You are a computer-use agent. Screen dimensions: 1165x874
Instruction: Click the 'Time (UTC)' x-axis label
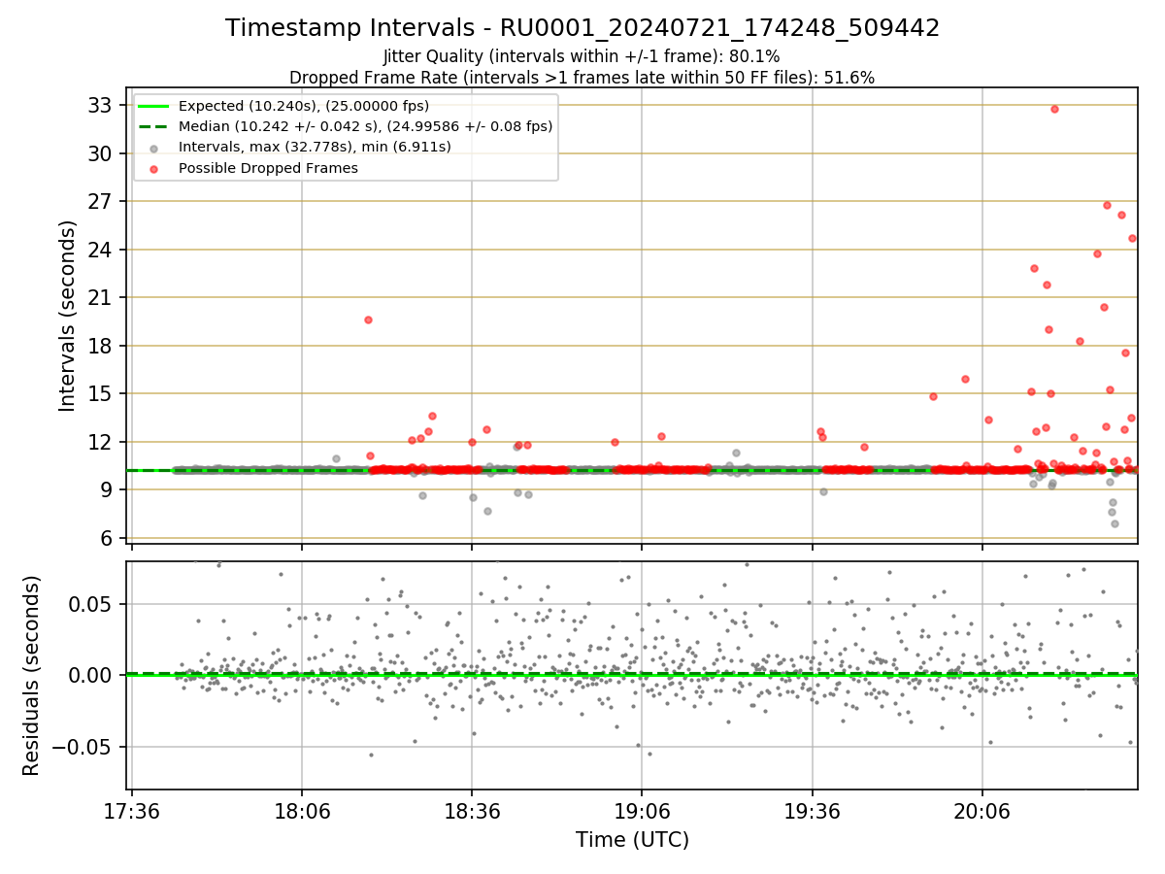click(x=632, y=840)
